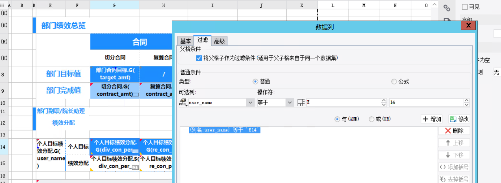Click 个人目标绩效分配.G(div_con_per cell in column G
The image size is (501, 183).
115,147
